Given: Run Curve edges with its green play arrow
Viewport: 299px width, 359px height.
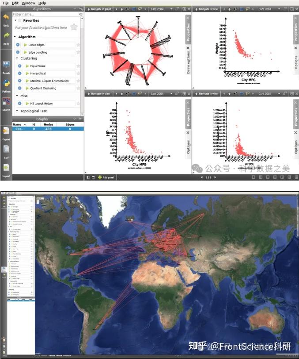Looking at the screenshot, I should tap(25, 45).
